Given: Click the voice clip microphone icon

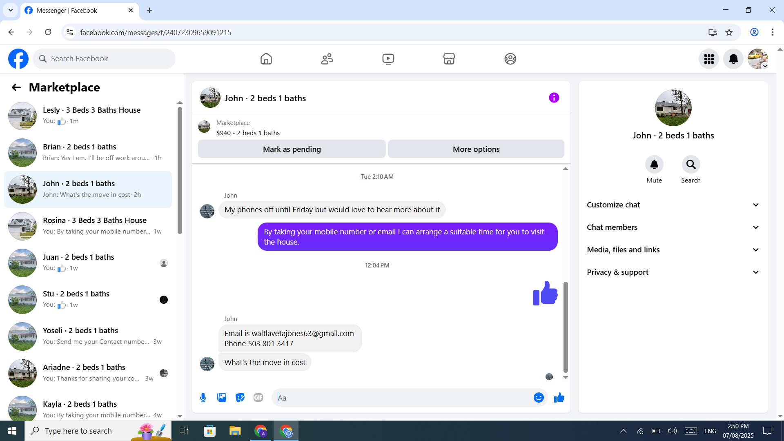Looking at the screenshot, I should (203, 397).
